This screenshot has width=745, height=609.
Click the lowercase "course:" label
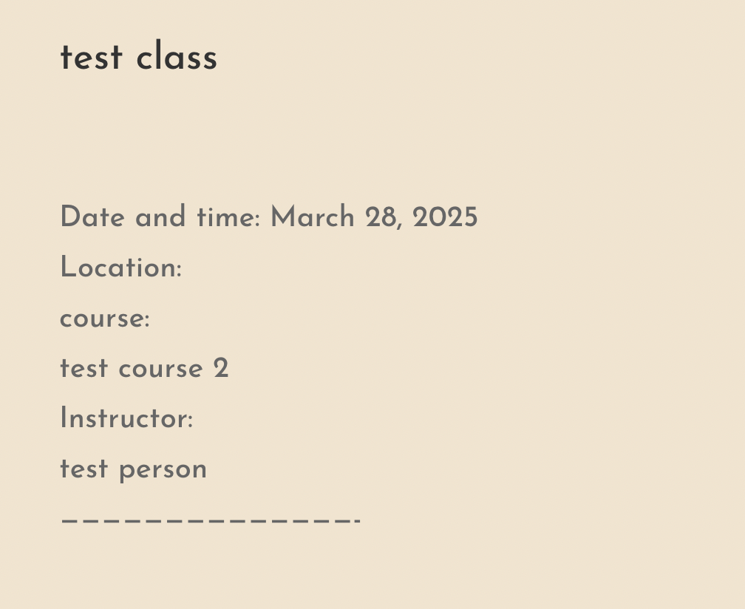tap(105, 319)
